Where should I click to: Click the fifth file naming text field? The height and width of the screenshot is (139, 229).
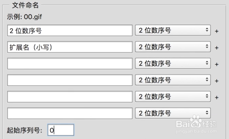(69, 97)
